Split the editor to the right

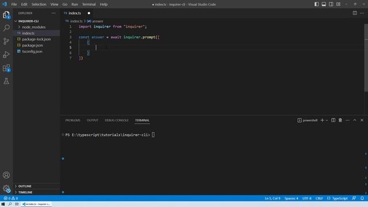[x=355, y=13]
